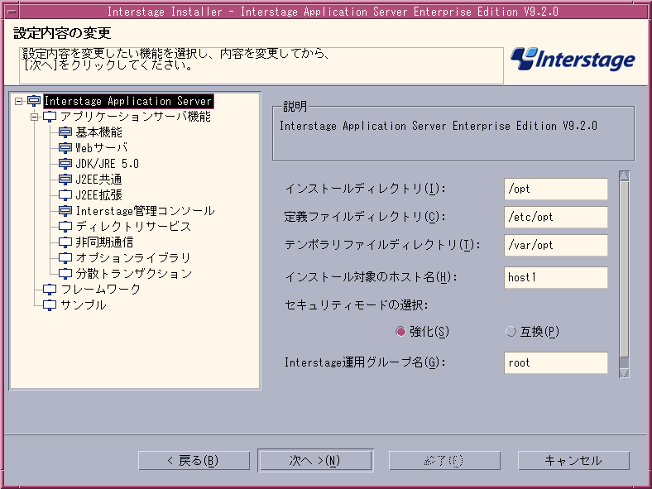Click the settings panel scrollbar down arrow
Viewport: 652px width, 489px height.
pyautogui.click(x=624, y=372)
